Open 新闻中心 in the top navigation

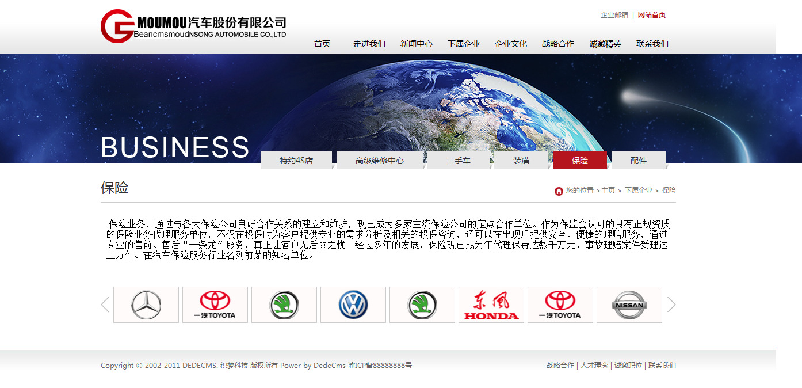tap(417, 44)
